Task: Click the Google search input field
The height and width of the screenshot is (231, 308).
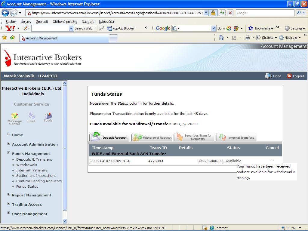Action: click(265, 13)
